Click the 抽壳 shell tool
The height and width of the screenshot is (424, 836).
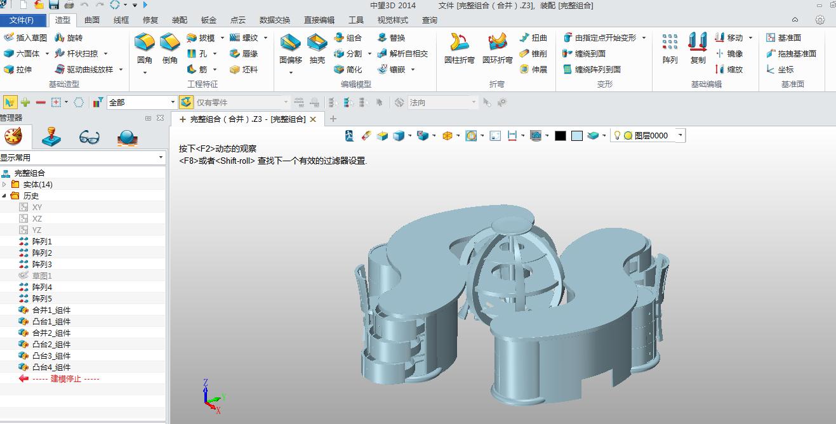[317, 50]
